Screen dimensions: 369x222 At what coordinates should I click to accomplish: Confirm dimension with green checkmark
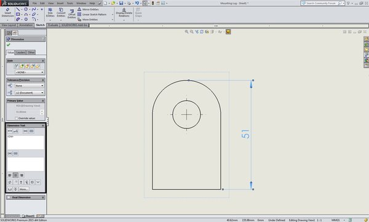(9, 45)
